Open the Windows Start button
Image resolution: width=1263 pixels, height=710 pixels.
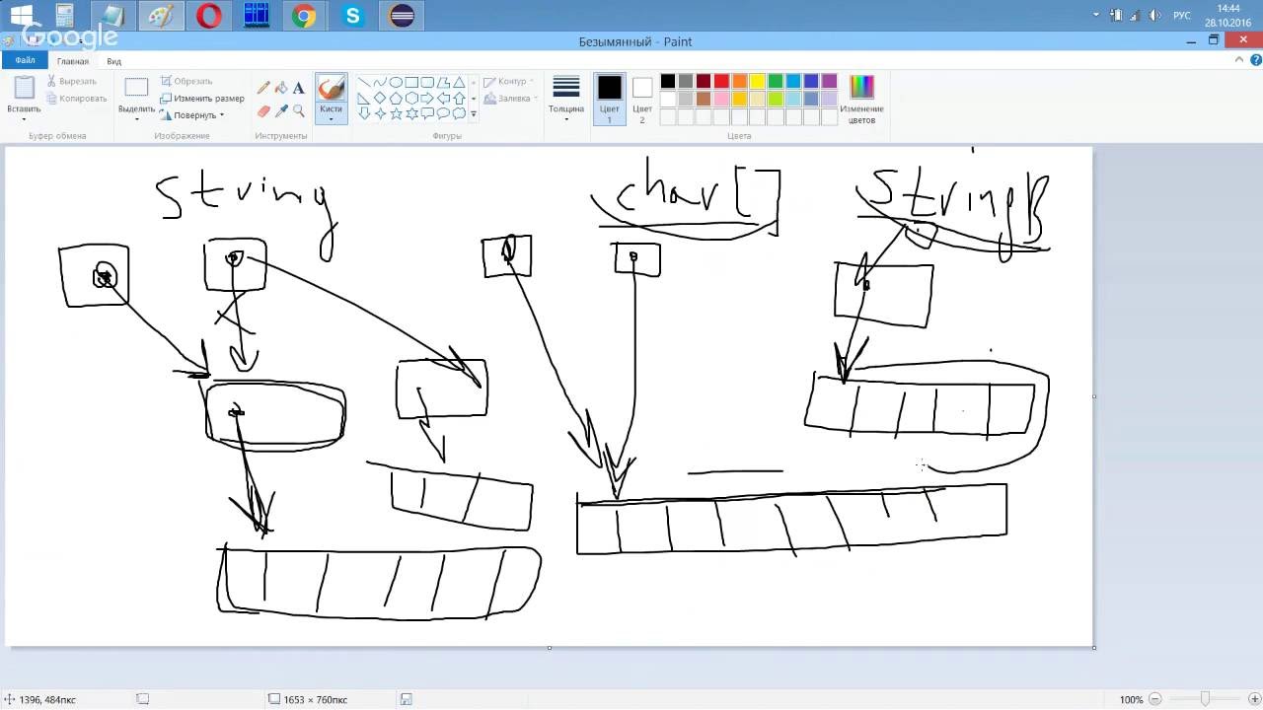tap(20, 16)
